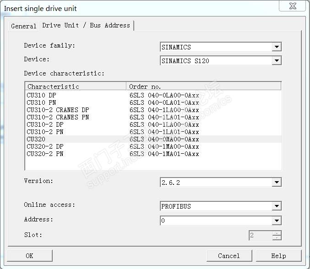
Task: Open the Device family dropdown arrow
Action: (277, 47)
